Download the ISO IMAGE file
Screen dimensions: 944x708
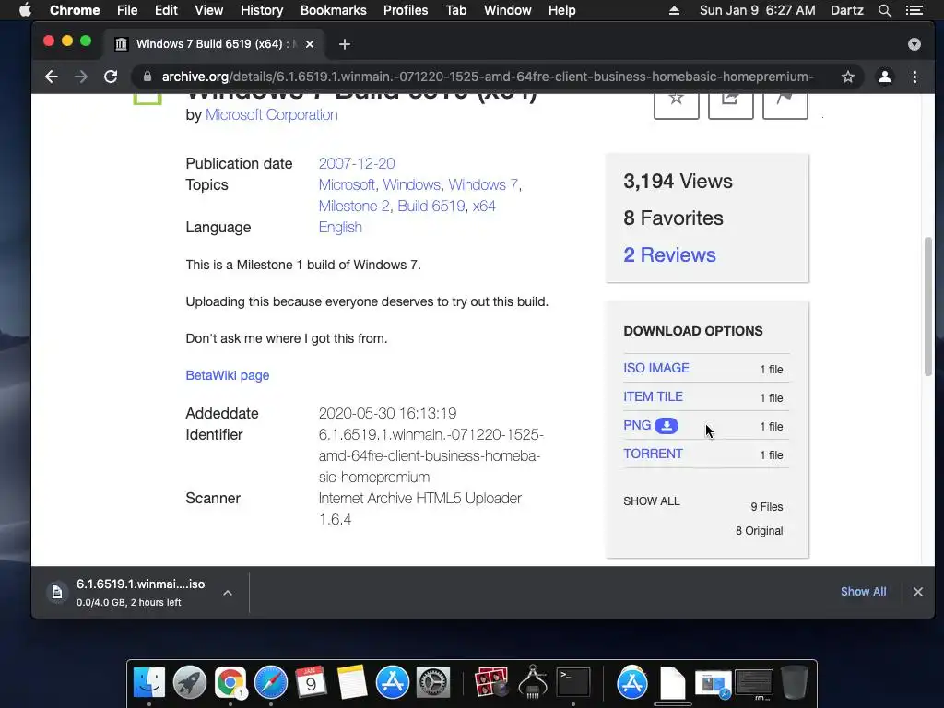pos(656,368)
